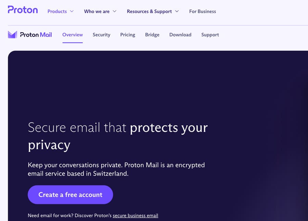
Task: Expand the chevron beside Who we are
Action: pyautogui.click(x=115, y=11)
